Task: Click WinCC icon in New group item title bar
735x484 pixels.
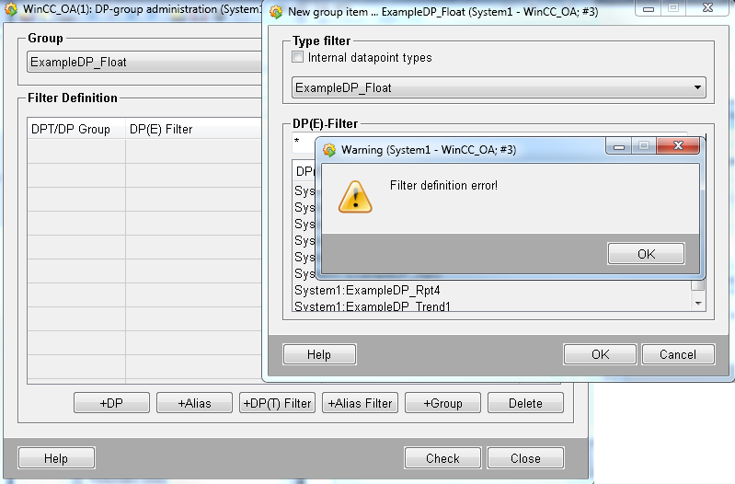Action: coord(276,10)
